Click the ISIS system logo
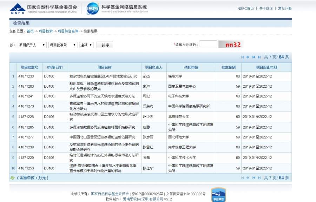Screen dimensions: 316x202 (x=93, y=8)
